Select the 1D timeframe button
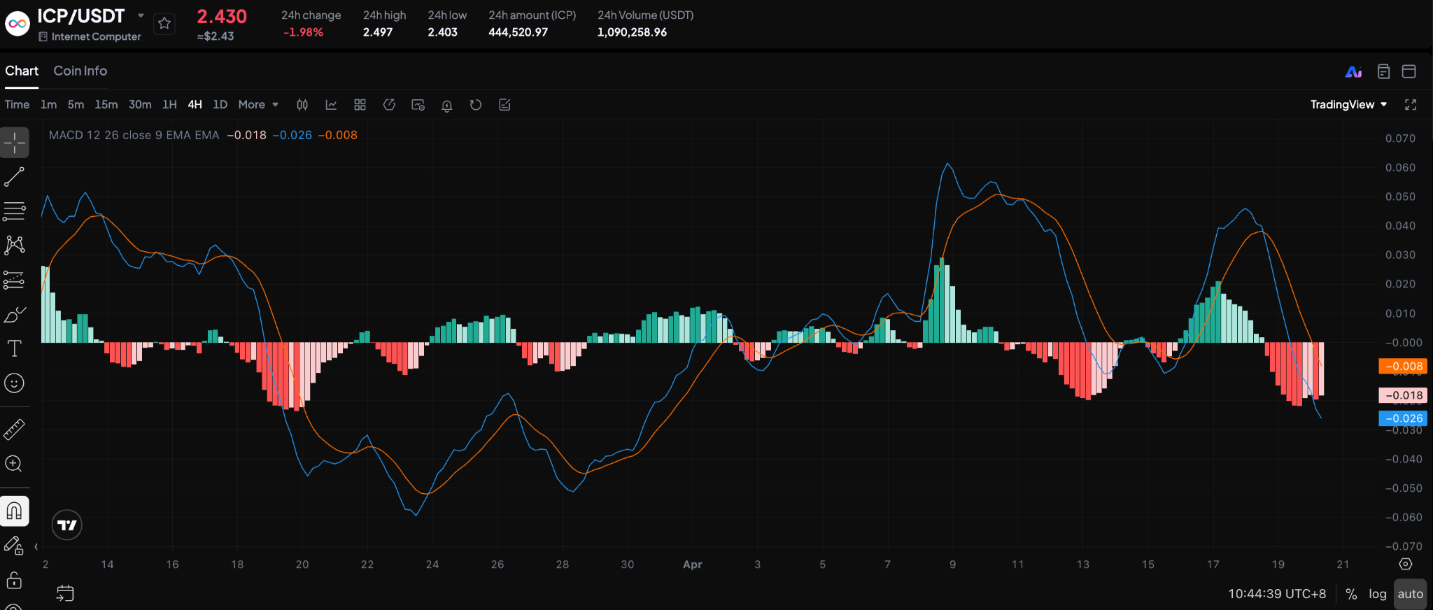This screenshot has height=610, width=1433. point(220,105)
